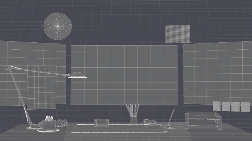Click the first small square tile on right

[217, 106]
